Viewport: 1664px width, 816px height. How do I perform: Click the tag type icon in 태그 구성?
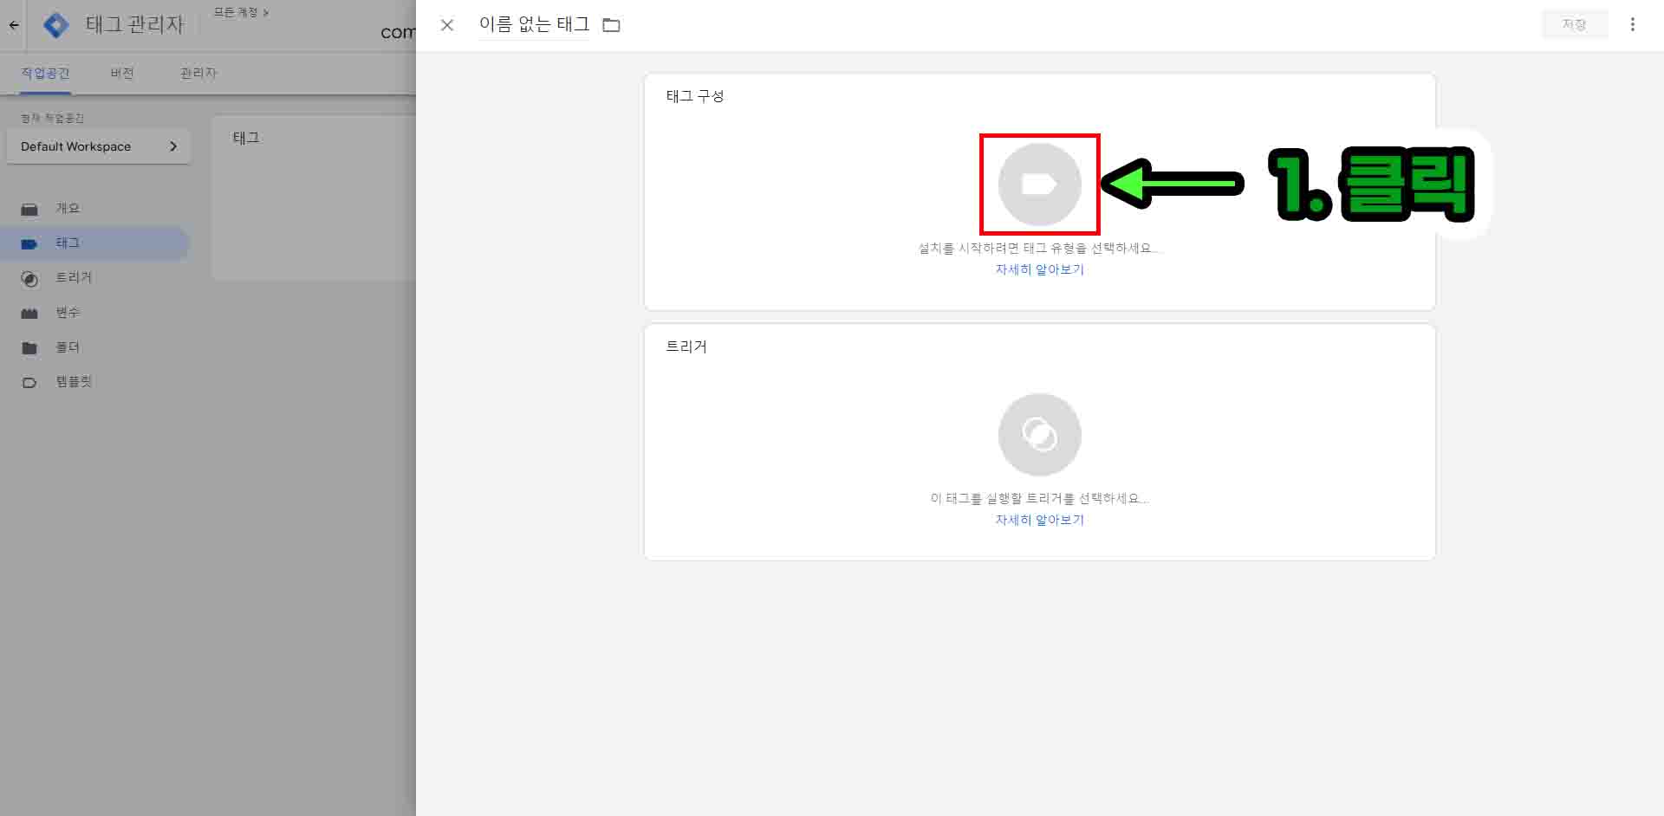coord(1039,185)
